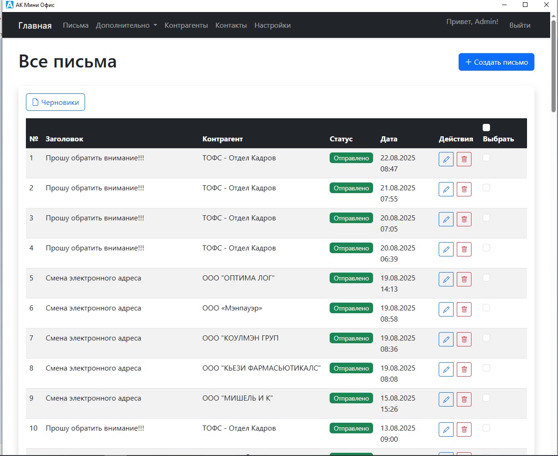558x456 pixels.
Task: Click Смена электронного адреса in row 5
Action: [x=93, y=278]
